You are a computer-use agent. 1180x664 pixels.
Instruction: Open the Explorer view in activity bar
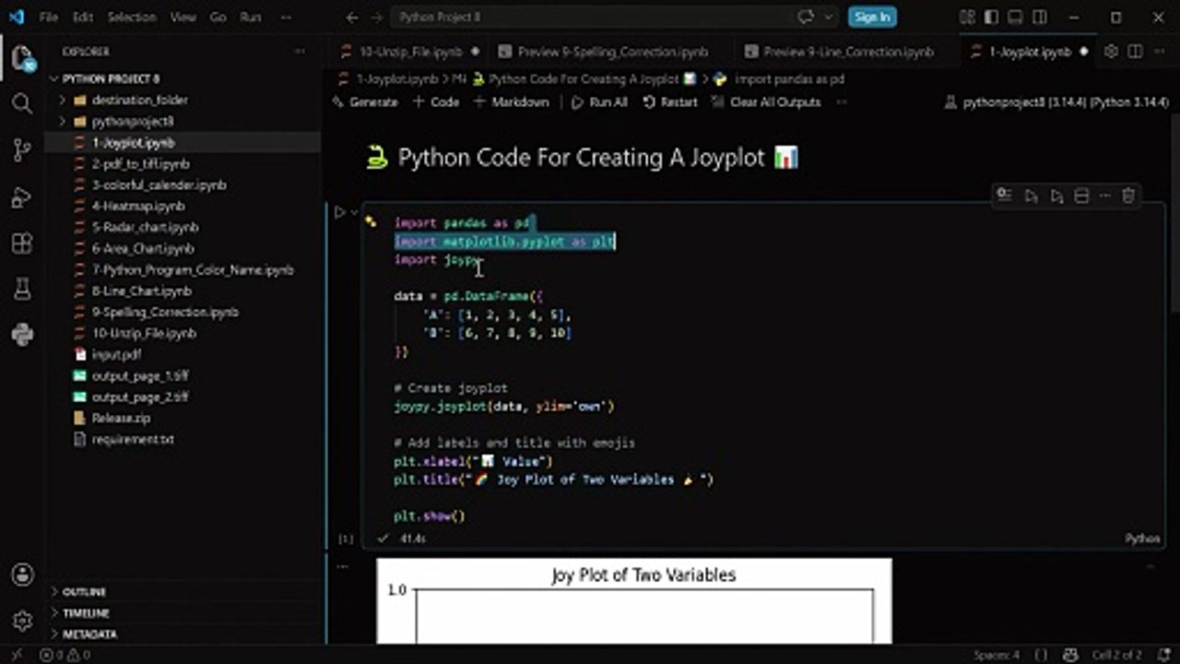click(22, 59)
